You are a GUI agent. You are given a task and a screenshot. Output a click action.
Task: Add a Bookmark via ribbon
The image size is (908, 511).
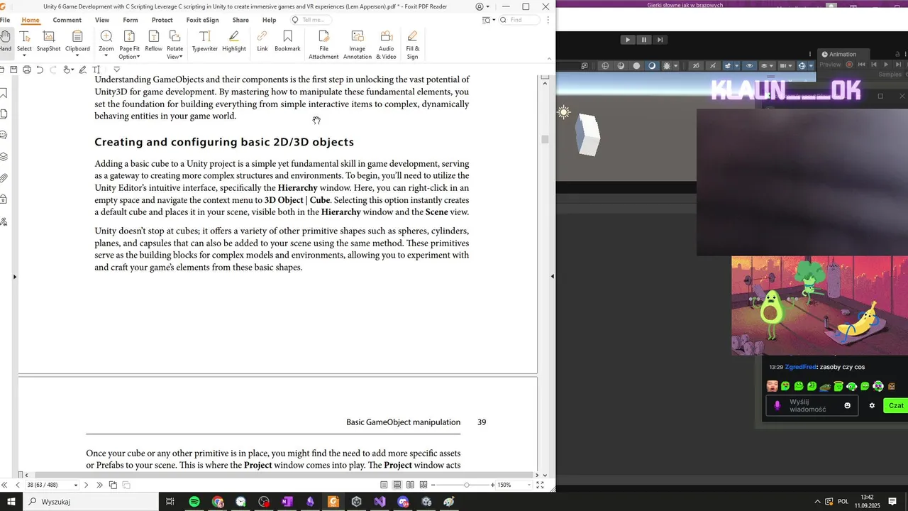(x=287, y=41)
